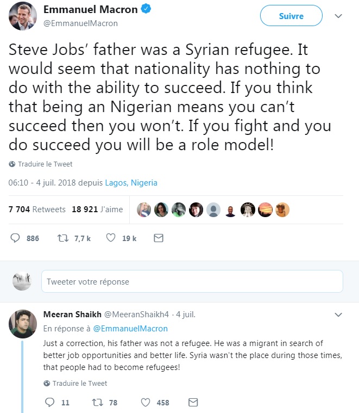Reply to Meeran Shaikh's comment
Image resolution: width=359 pixels, height=413 pixels.
[x=50, y=402]
